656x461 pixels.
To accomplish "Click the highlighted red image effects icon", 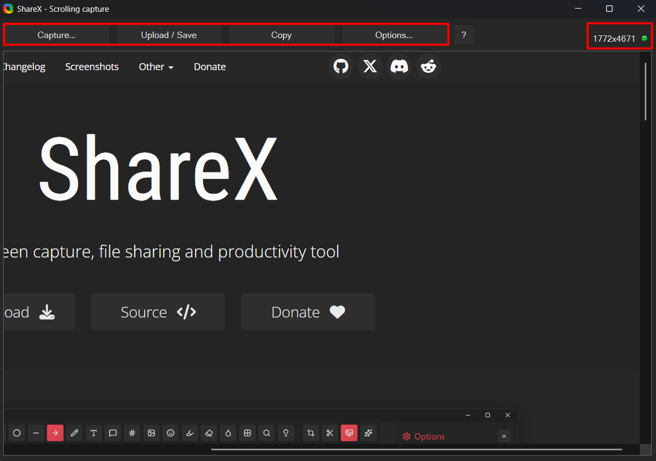I will 349,433.
